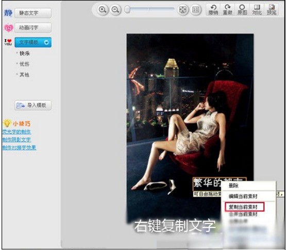Open the 预览 preview
287x250 pixels.
coord(272,10)
